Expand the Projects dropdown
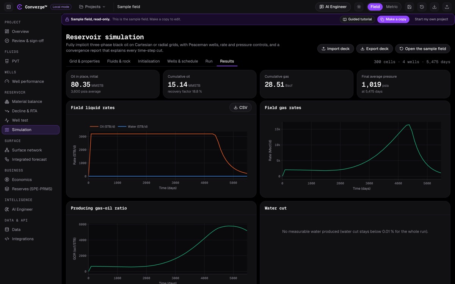Screen dimensions: 455x284 pyautogui.click(x=92, y=7)
